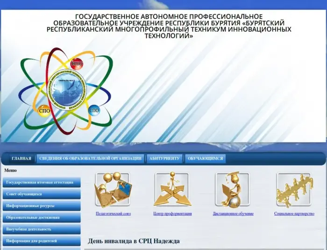Screen dimensions: 327x250
Task: Select Информация для родителей menu item
Action: point(42,241)
